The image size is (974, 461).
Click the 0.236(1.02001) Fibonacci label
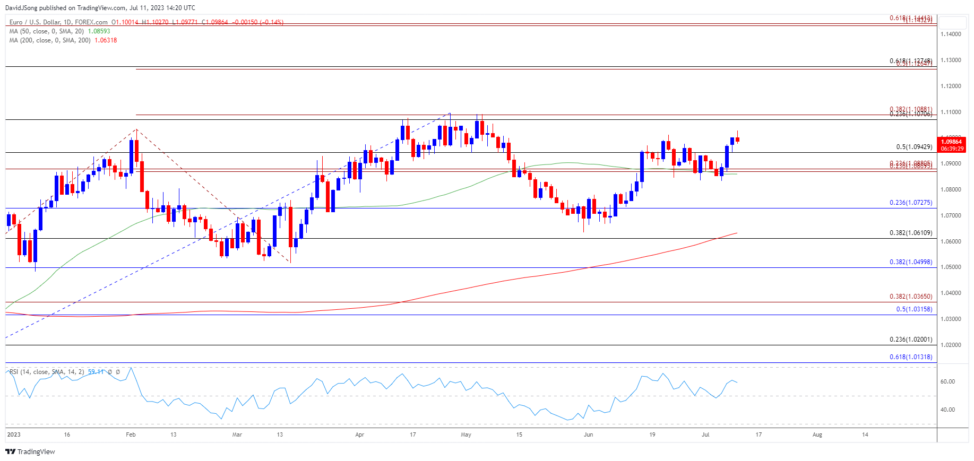(911, 340)
